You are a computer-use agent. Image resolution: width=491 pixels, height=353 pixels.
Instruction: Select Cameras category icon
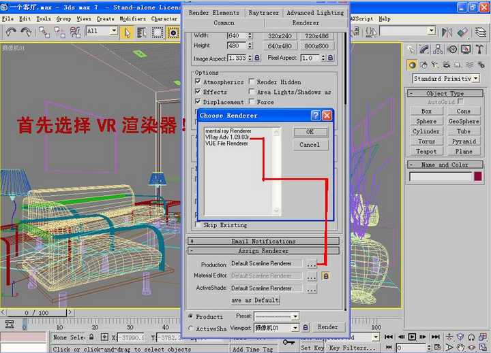pyautogui.click(x=447, y=65)
